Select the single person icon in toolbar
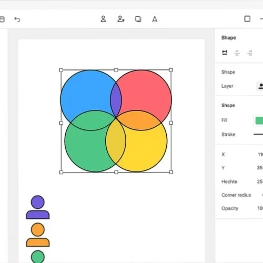263x263 pixels. click(x=103, y=19)
